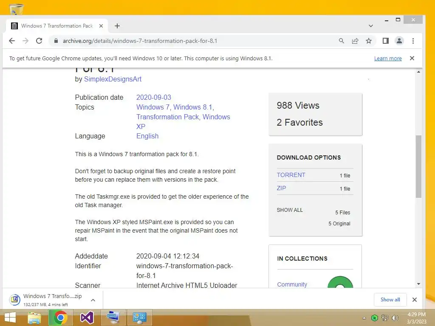Click the page scroll down arrow

click(x=418, y=284)
